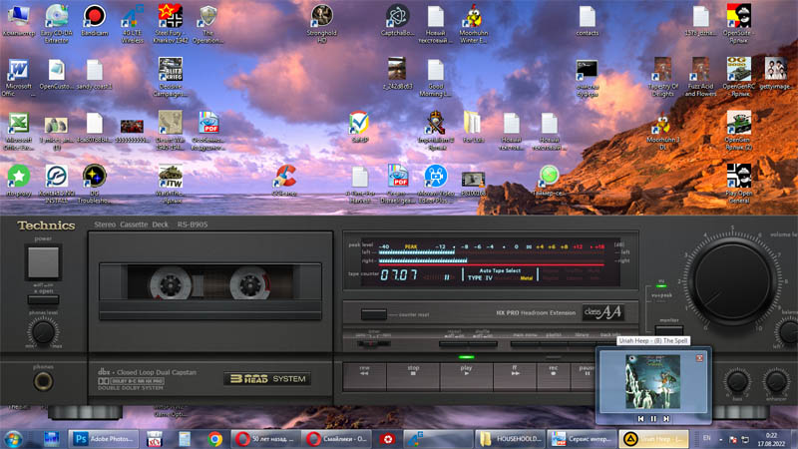
Task: Open the DG Troubleshooter desktop icon
Action: [x=94, y=184]
